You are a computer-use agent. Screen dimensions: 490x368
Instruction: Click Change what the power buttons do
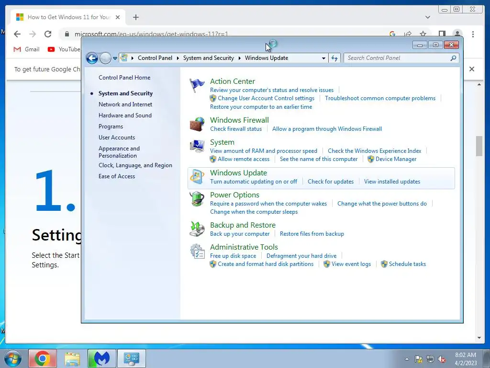click(x=382, y=204)
